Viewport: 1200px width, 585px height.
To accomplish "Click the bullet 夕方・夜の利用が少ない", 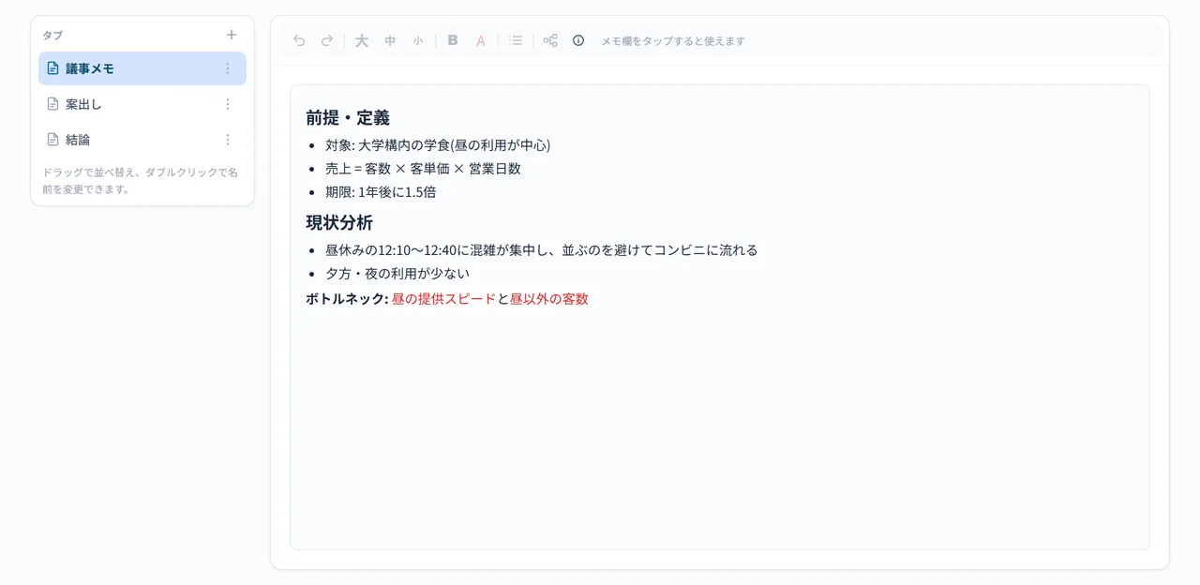I will pyautogui.click(x=397, y=274).
